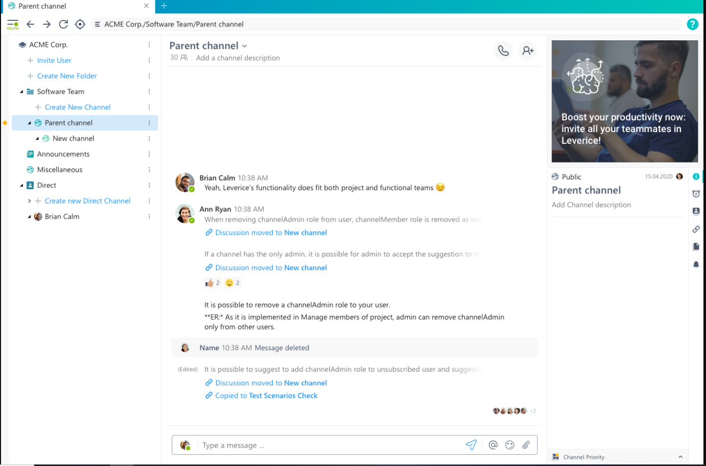Select ACME Corp. in the tree
706x466 pixels.
click(48, 45)
